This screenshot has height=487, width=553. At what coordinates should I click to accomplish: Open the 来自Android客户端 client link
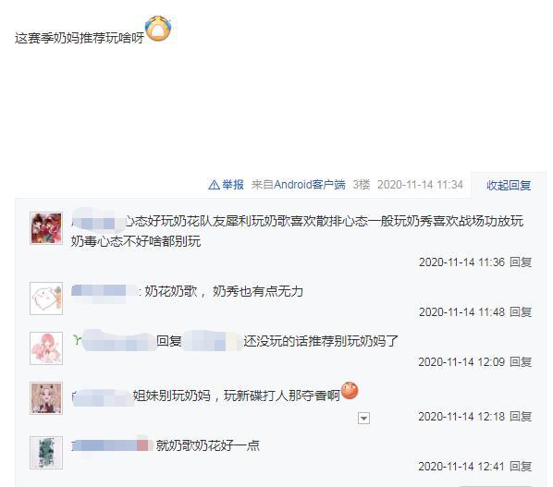[299, 185]
